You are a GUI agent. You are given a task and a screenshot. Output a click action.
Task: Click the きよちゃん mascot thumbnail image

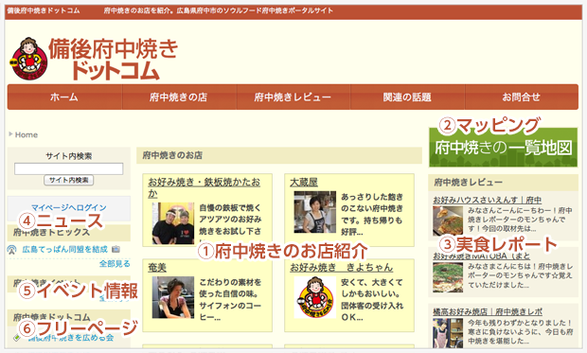tap(315, 297)
